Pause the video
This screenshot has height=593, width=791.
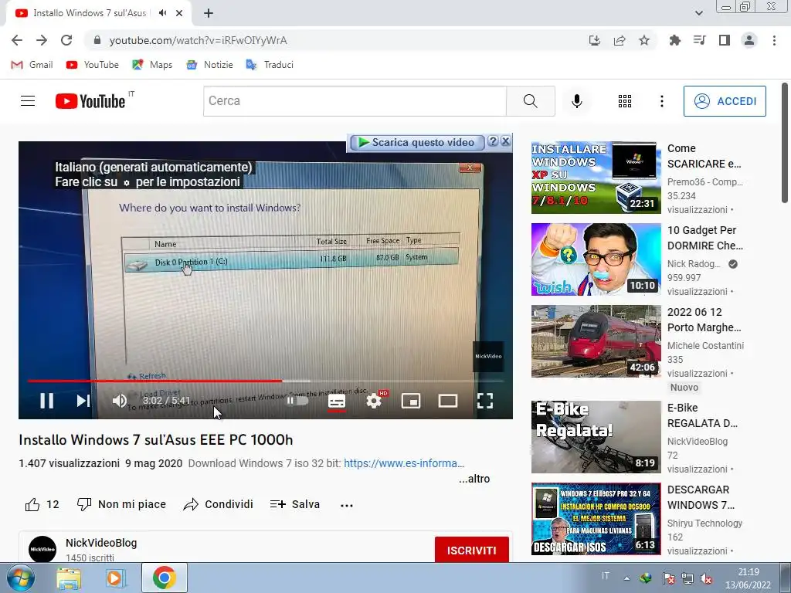(46, 401)
